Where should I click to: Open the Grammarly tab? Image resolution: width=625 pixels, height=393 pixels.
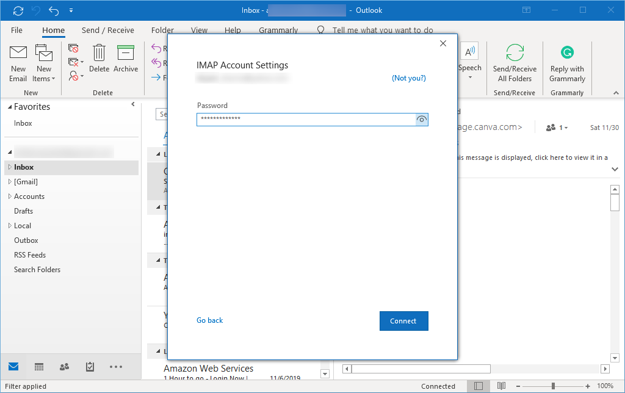tap(278, 31)
